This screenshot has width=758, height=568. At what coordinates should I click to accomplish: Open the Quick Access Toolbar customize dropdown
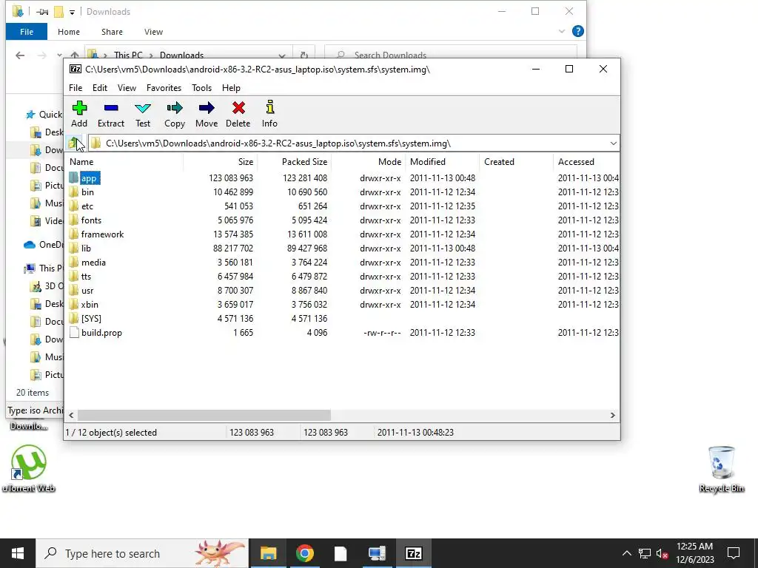tap(72, 12)
